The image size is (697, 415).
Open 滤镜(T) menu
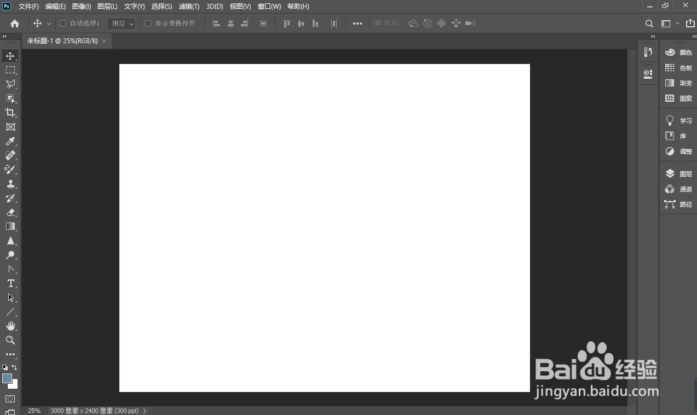(189, 7)
